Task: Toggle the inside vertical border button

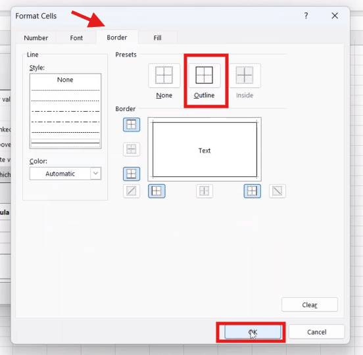Action: pyautogui.click(x=205, y=191)
